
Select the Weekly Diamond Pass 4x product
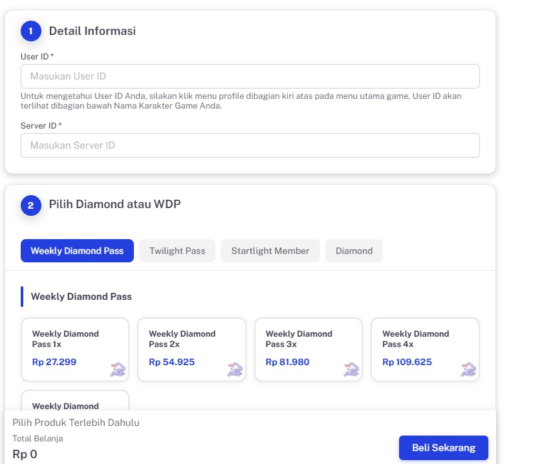pos(425,349)
